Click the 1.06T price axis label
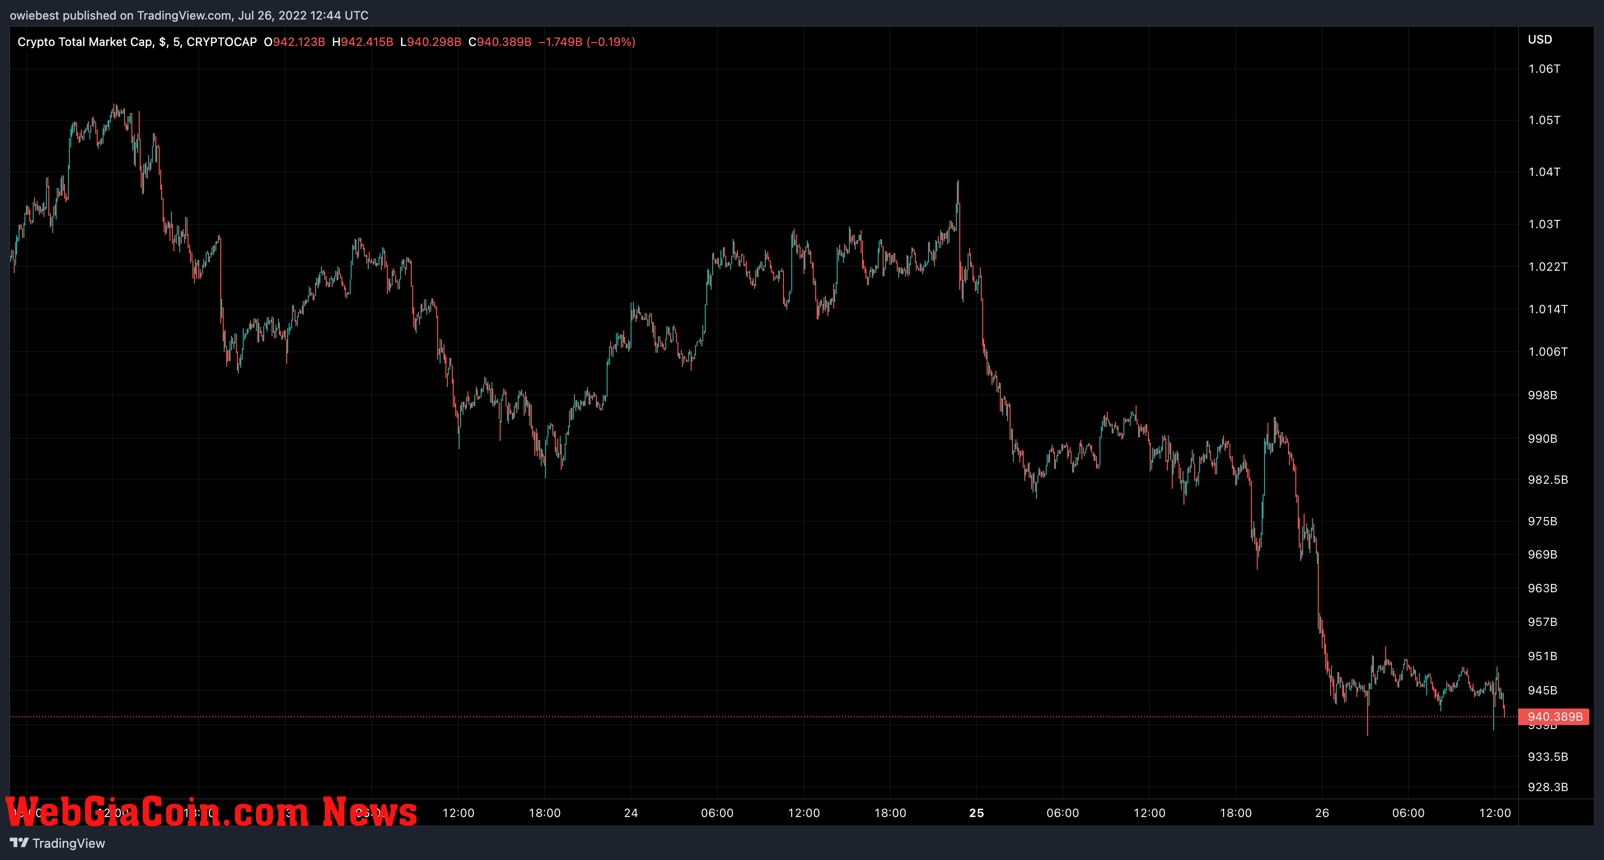The width and height of the screenshot is (1604, 860). point(1544,68)
